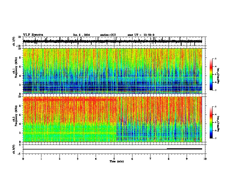Click inside the ch.2 spectrogram panel
231x178 pixels.
point(113,119)
